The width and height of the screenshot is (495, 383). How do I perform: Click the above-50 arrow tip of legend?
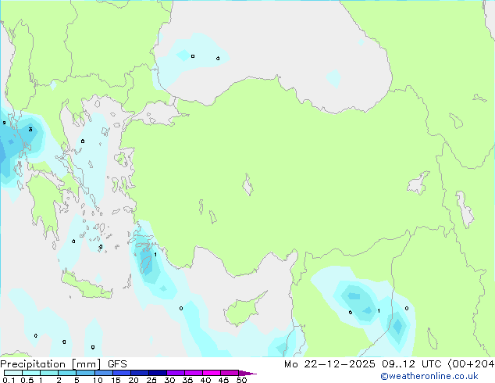(x=247, y=373)
